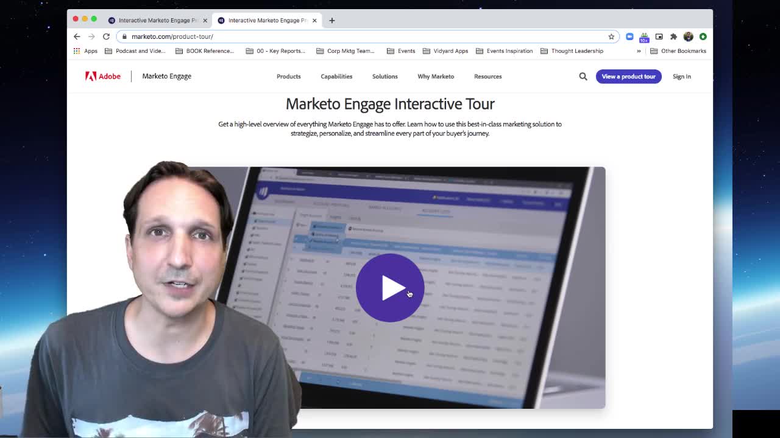Open Events Inspiration bookmark folder

(x=505, y=51)
